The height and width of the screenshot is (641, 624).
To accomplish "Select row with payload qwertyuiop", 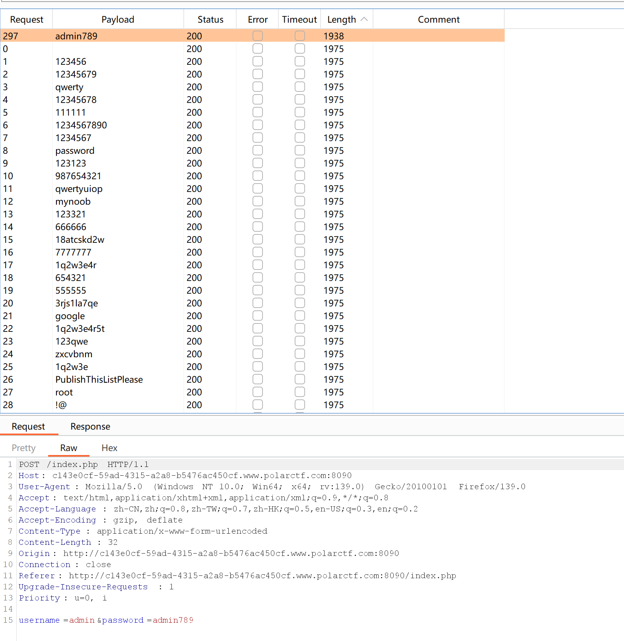I will (x=252, y=188).
